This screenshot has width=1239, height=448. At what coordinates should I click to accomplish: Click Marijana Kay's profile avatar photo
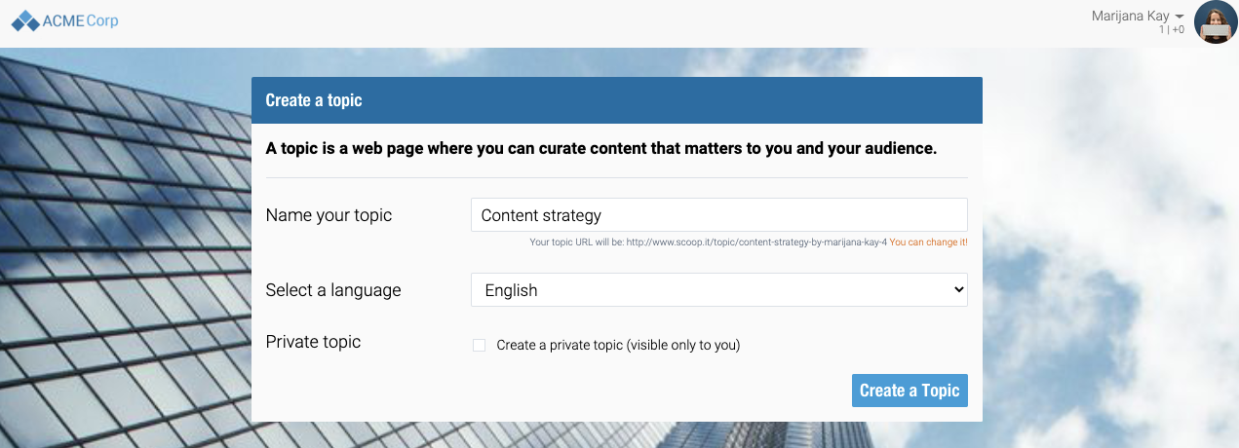[x=1216, y=22]
